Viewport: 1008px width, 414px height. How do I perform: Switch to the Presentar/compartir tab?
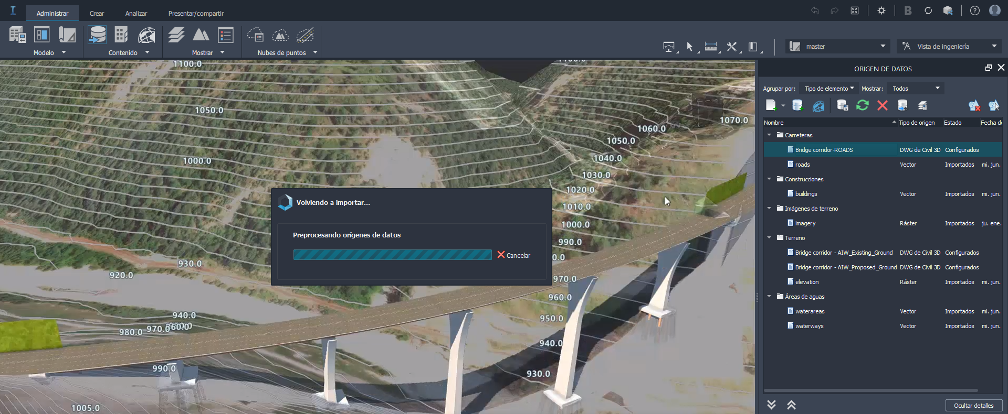(196, 13)
